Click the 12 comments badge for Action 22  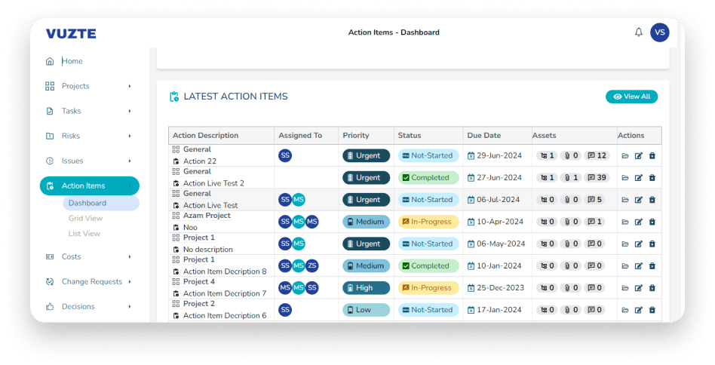pos(597,156)
